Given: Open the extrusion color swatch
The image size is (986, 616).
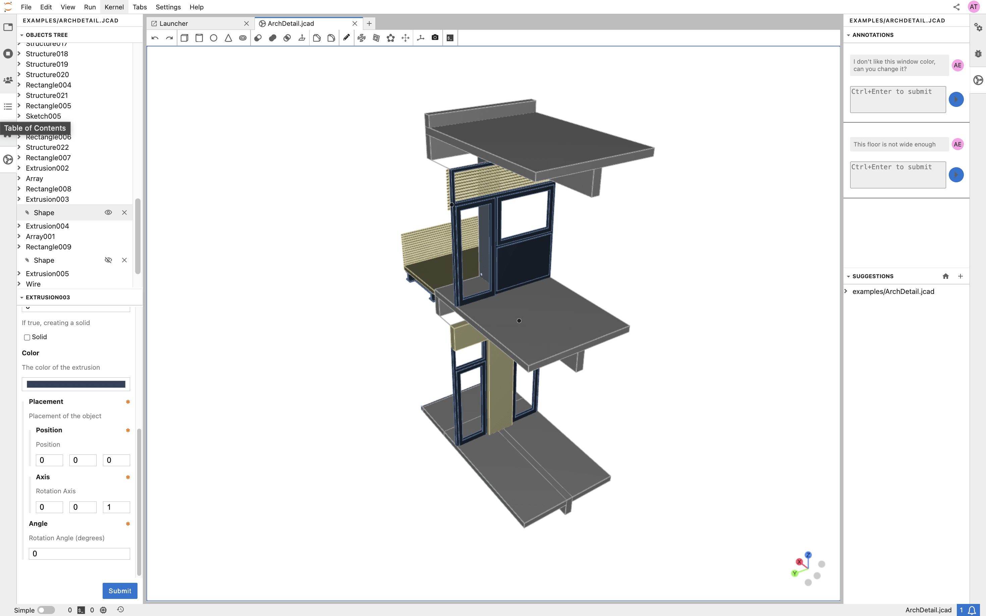Looking at the screenshot, I should coord(76,384).
